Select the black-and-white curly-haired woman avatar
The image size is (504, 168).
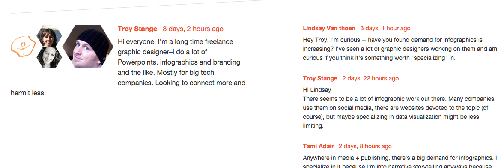point(49,57)
